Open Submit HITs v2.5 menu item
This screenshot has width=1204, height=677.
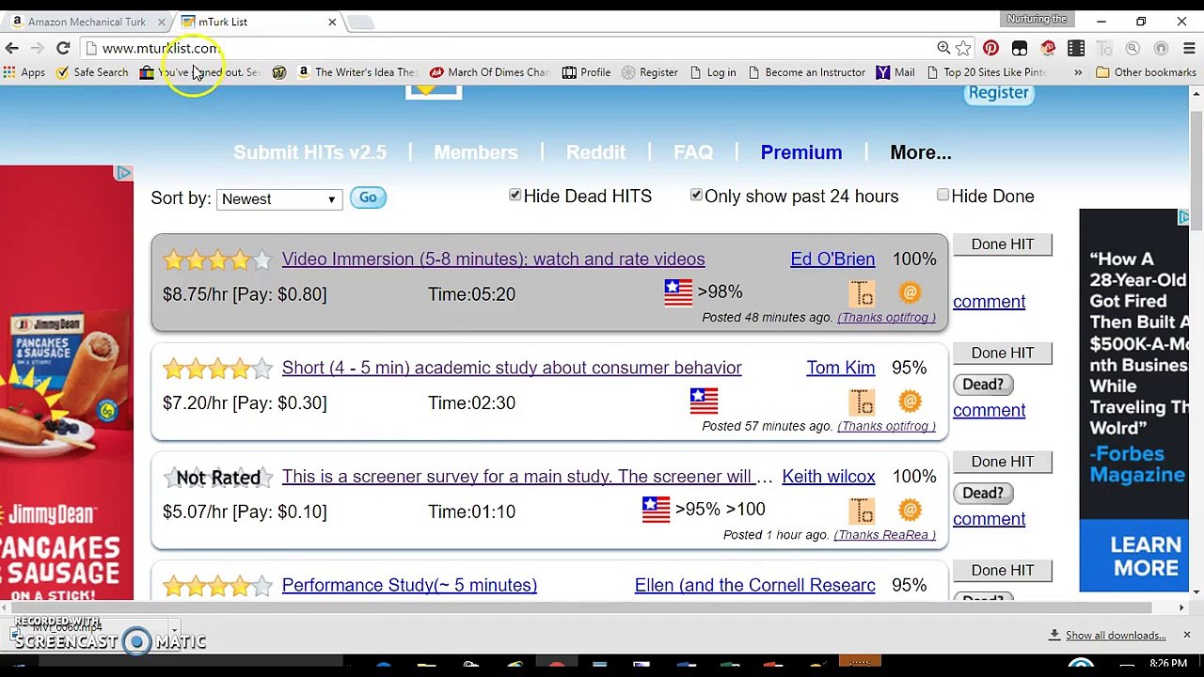click(309, 152)
